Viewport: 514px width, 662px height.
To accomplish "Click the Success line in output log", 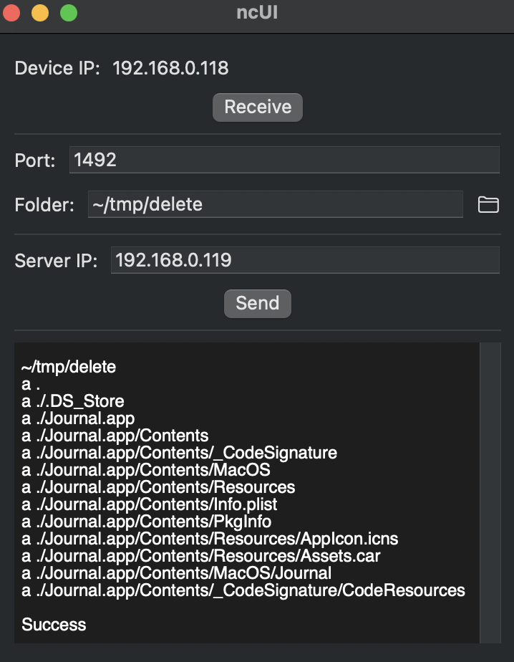I will (54, 625).
